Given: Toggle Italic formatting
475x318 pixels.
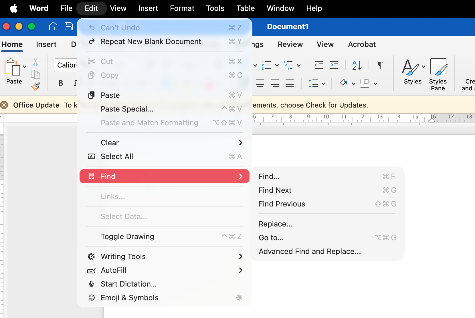Looking at the screenshot, I should pos(76,83).
